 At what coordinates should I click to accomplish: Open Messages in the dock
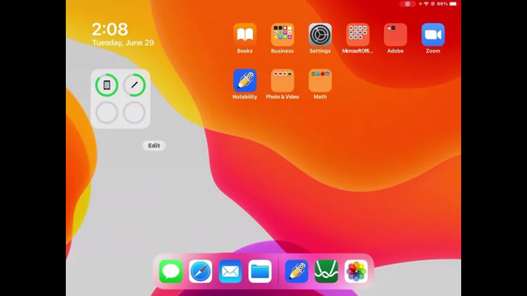(x=171, y=271)
